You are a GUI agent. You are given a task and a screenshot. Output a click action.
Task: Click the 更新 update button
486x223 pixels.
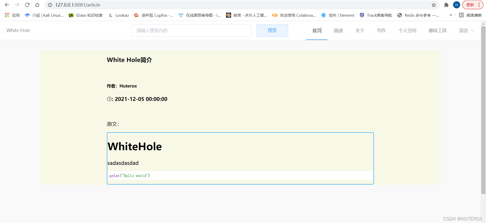[473, 5]
